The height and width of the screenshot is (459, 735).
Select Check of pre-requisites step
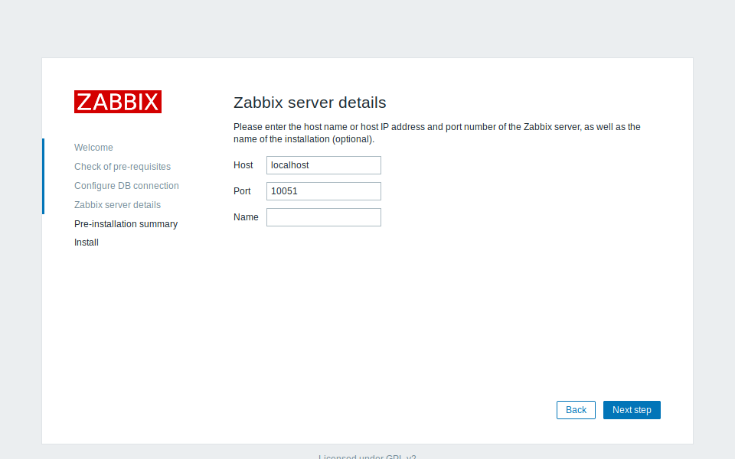point(122,167)
